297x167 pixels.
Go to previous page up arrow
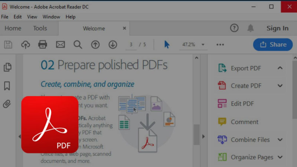pos(95,45)
